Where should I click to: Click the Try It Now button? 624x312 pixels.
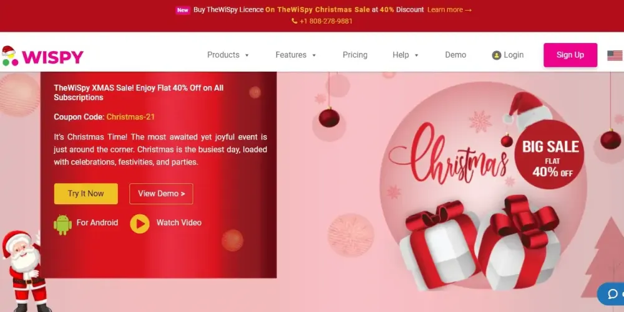(x=86, y=194)
